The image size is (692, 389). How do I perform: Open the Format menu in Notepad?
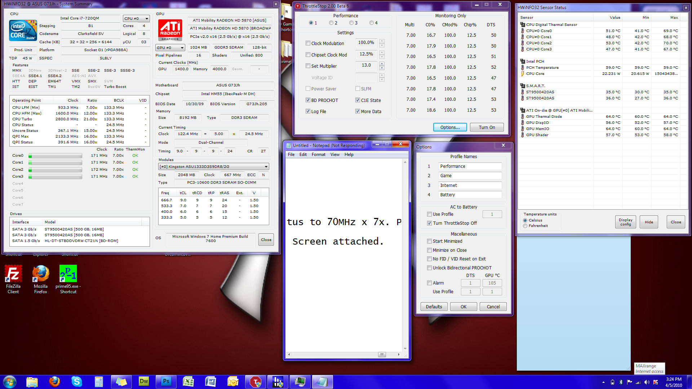point(318,155)
